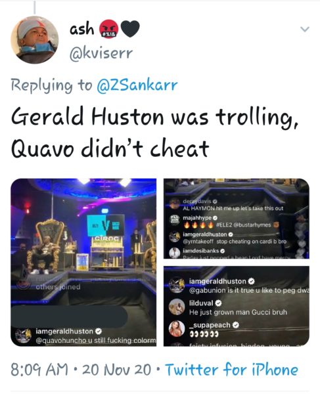The height and width of the screenshot is (394, 320).
Task: Click lilduval's avatar in the comments
Action: [177, 307]
